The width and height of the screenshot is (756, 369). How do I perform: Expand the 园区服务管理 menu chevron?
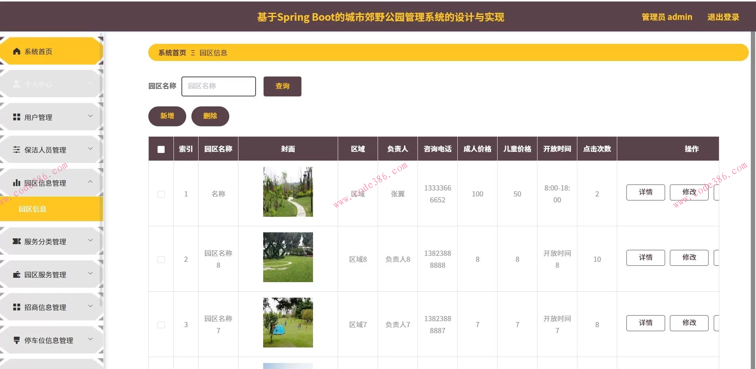pyautogui.click(x=91, y=273)
